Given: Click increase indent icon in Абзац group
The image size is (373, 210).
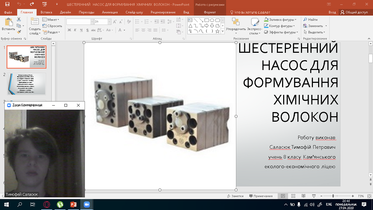Looking at the screenshot, I should click(163, 22).
